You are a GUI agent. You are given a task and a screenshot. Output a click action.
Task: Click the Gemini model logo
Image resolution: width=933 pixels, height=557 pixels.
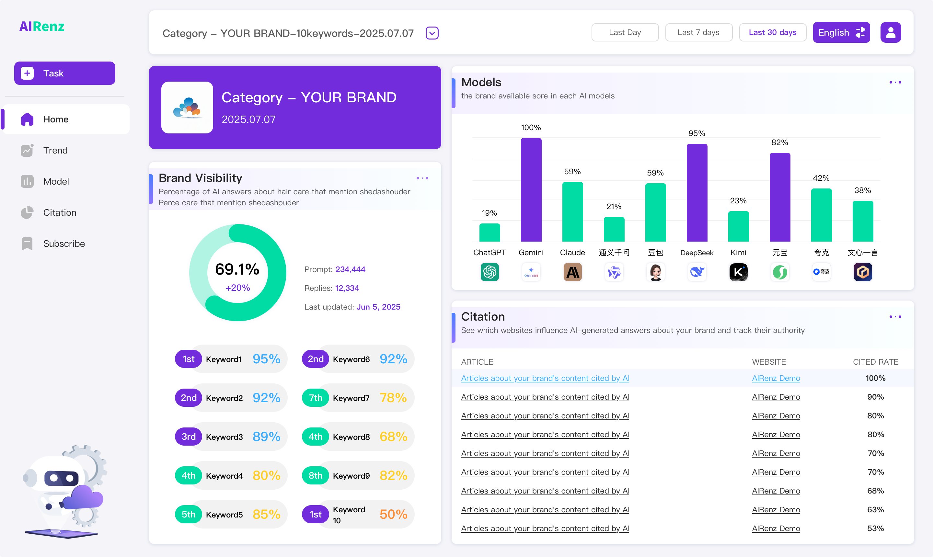coord(531,272)
